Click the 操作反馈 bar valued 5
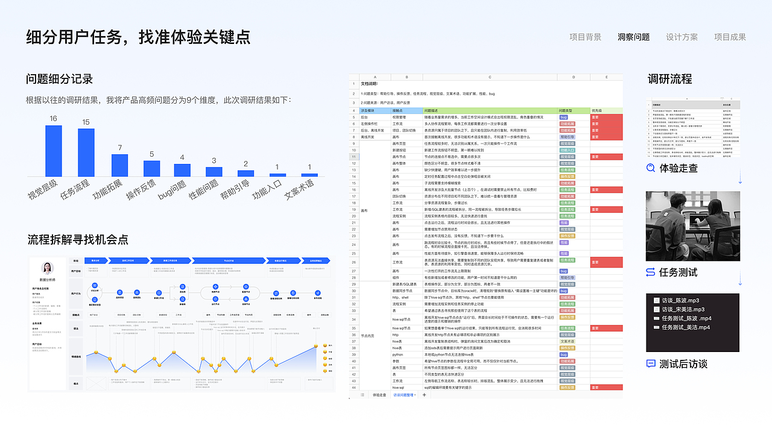The width and height of the screenshot is (772, 434). click(x=152, y=169)
